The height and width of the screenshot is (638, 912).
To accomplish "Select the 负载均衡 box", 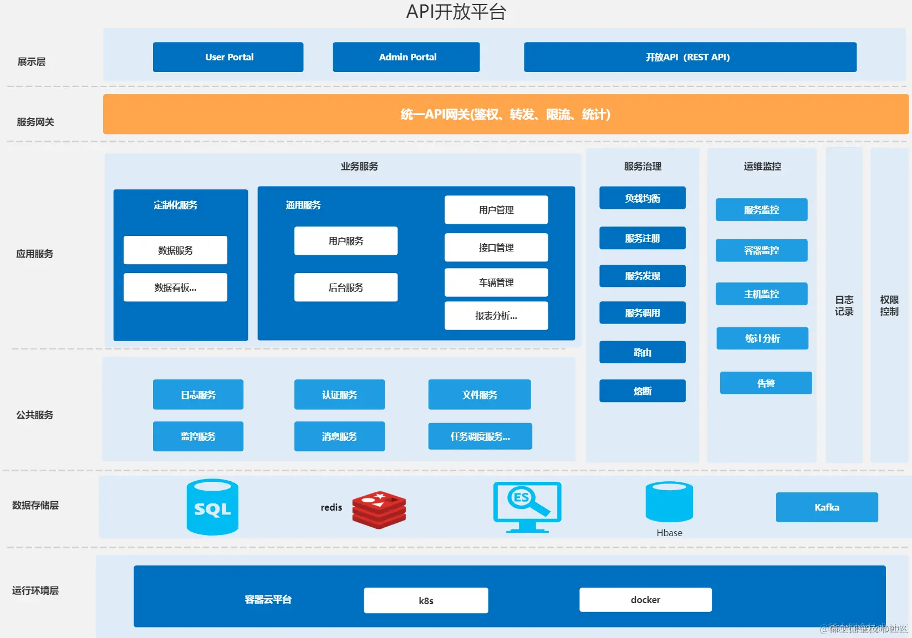I will click(643, 198).
